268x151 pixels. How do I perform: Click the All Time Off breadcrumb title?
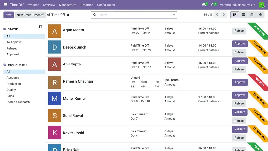pos(56,15)
